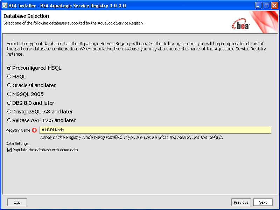The width and height of the screenshot is (280, 210).
Task: Click the italic hint about the Registry Node
Action: [132, 137]
